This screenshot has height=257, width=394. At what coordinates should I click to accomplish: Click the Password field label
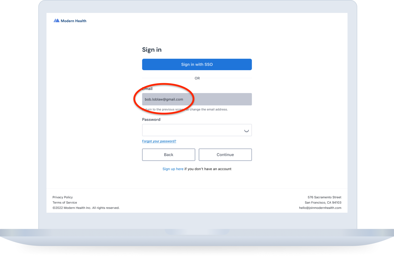151,119
